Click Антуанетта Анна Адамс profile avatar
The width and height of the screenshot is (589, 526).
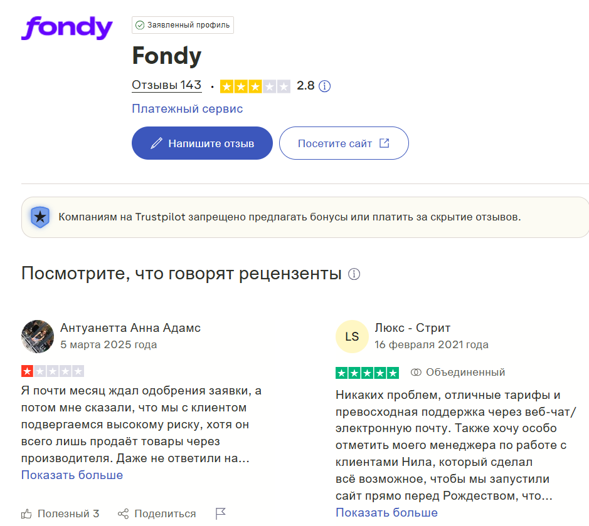pos(38,336)
